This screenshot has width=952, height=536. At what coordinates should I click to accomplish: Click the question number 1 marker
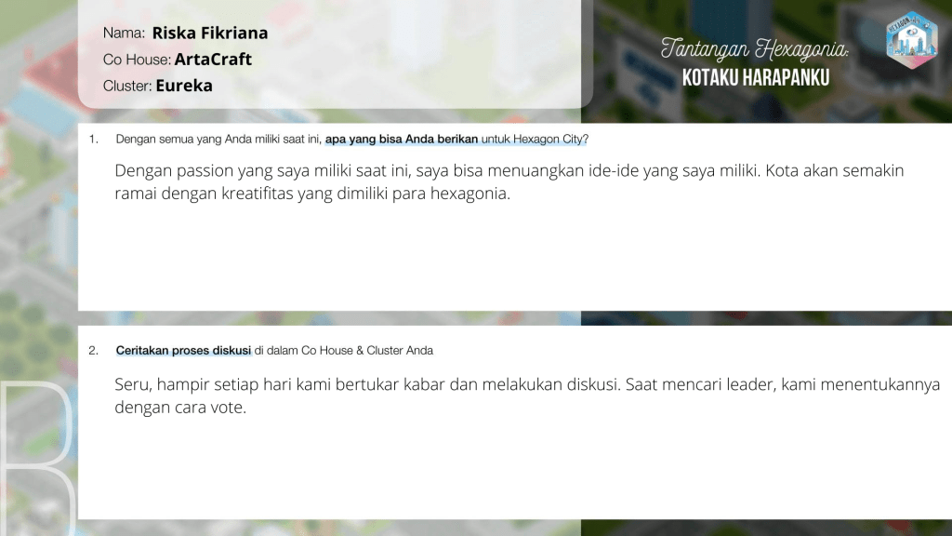93,140
